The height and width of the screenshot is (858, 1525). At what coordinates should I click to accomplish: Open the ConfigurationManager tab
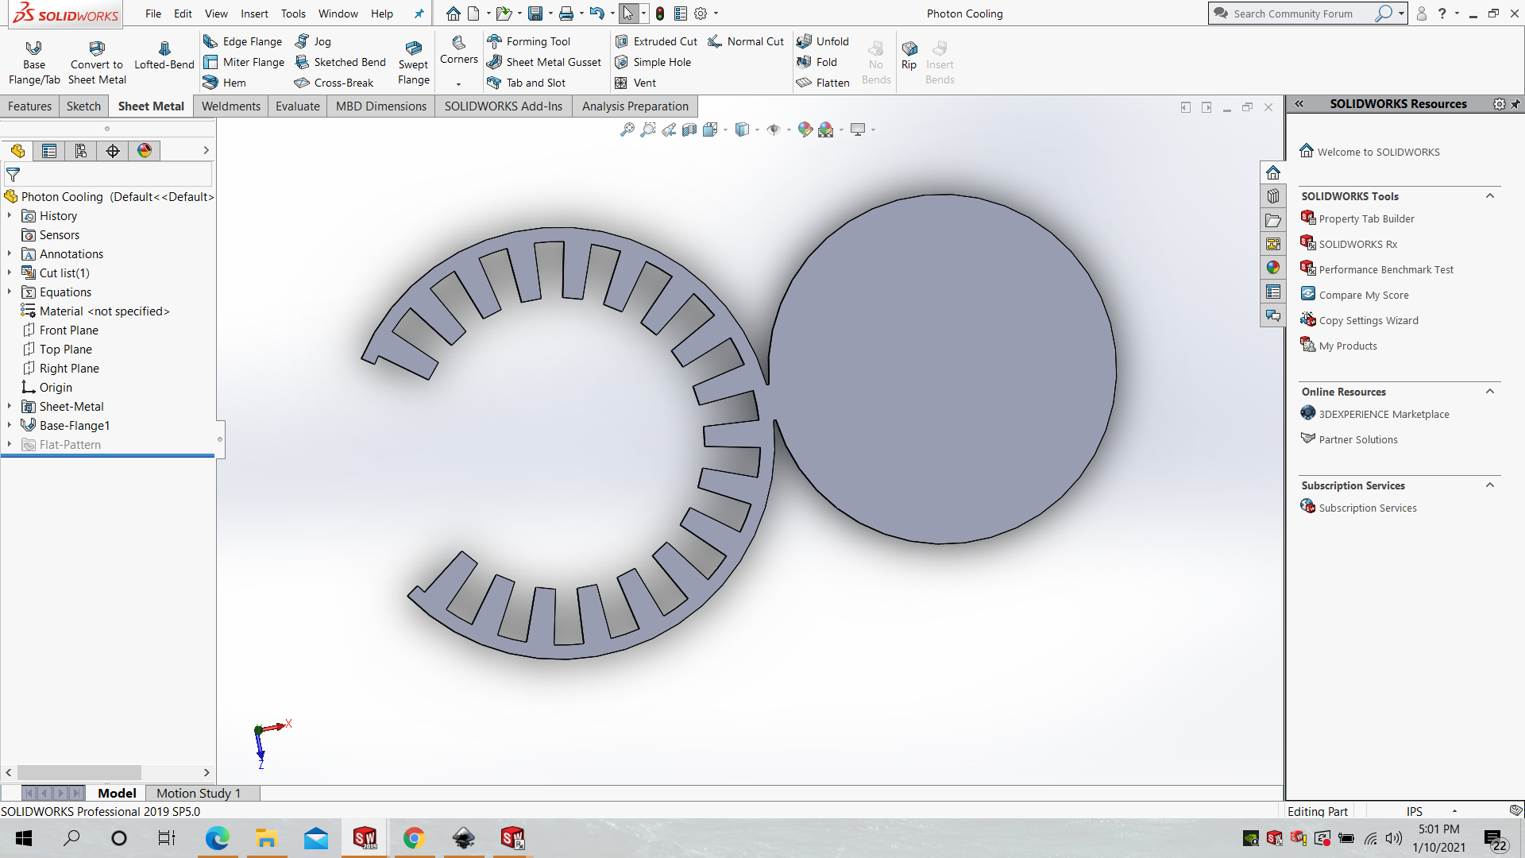[x=81, y=151]
